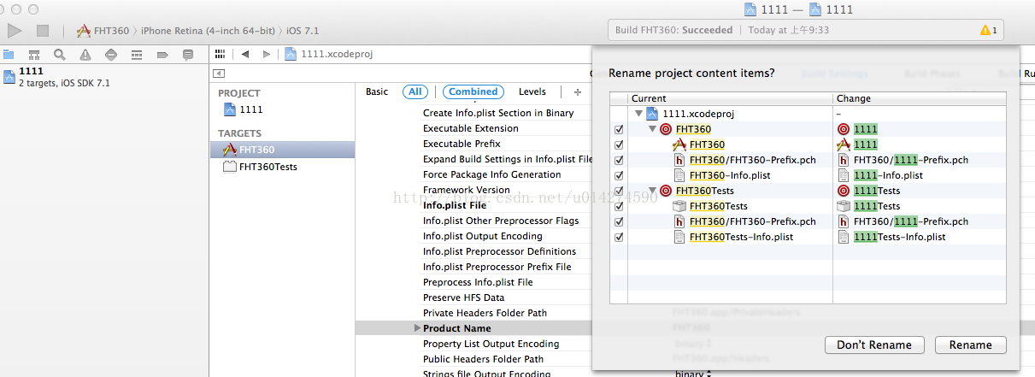Image resolution: width=1035 pixels, height=377 pixels.
Task: Expand the Product Name build setting row
Action: pos(417,328)
